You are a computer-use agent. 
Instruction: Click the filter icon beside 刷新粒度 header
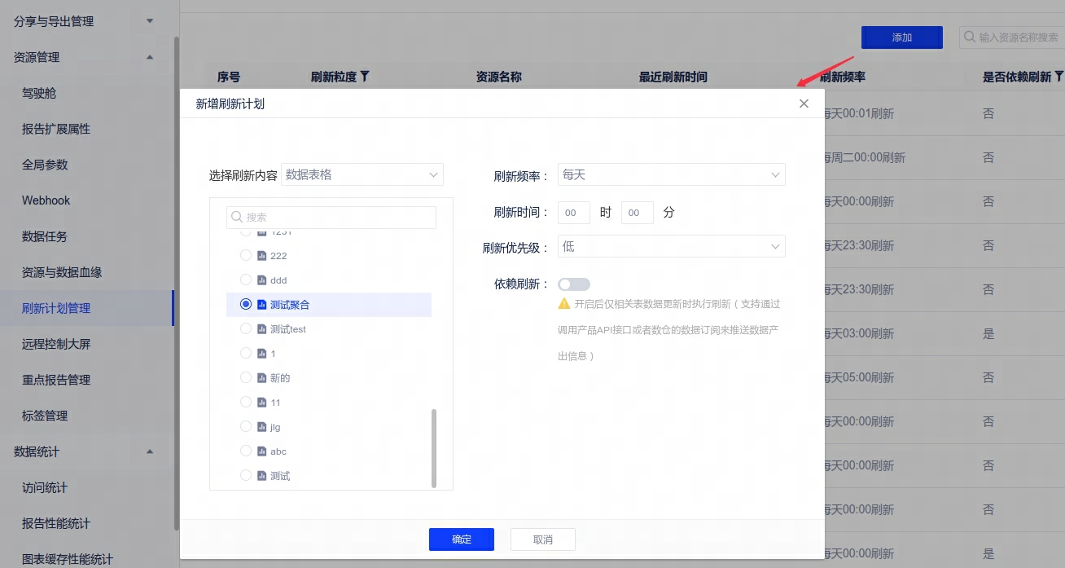(365, 77)
